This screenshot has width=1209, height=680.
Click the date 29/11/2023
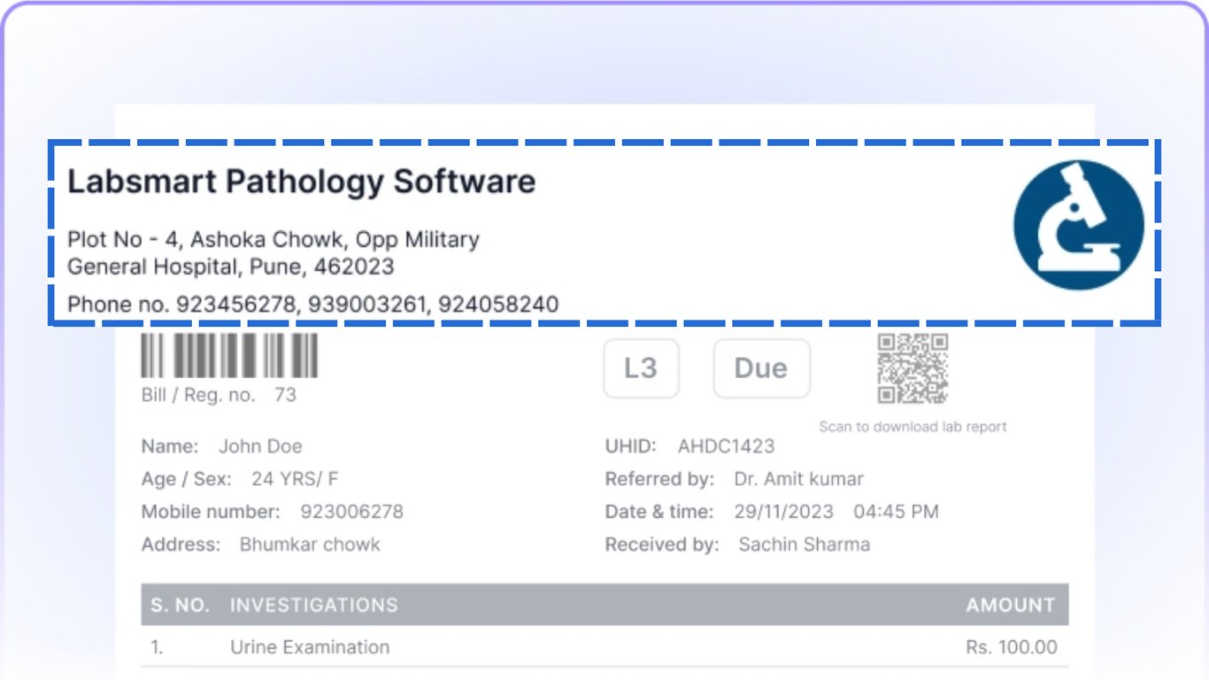(783, 512)
